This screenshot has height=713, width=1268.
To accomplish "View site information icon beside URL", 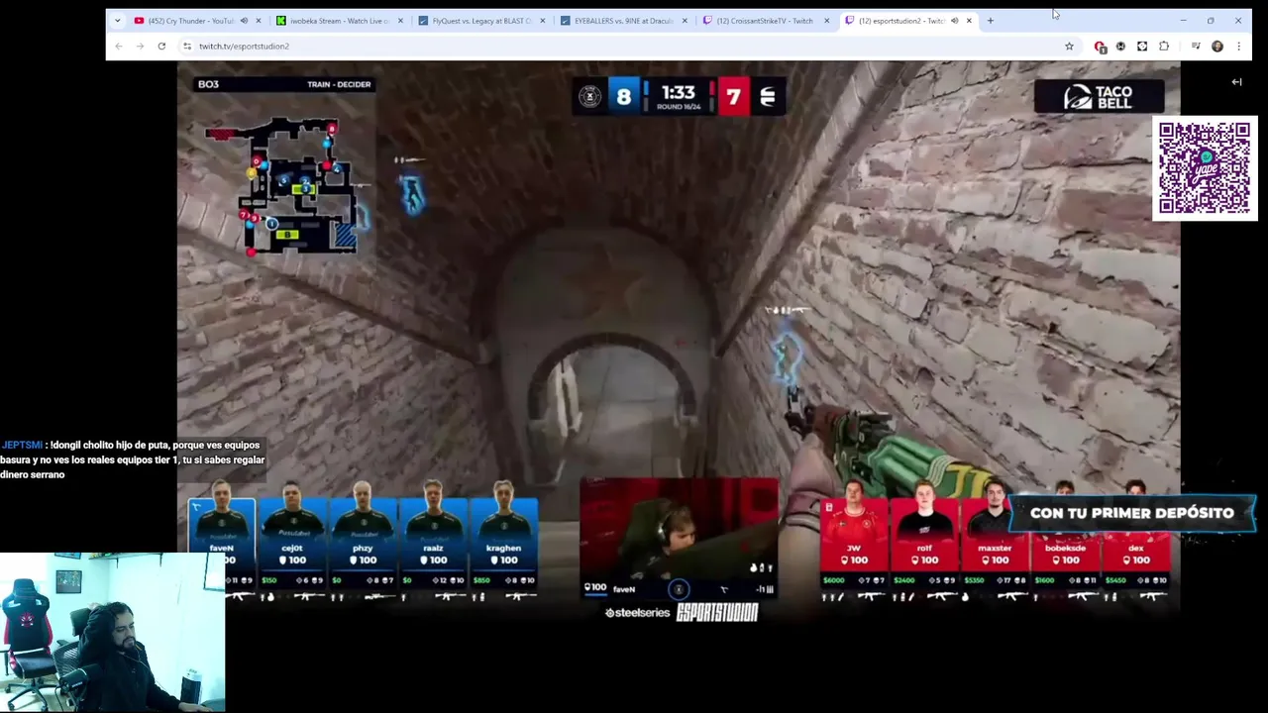I will pos(187,47).
